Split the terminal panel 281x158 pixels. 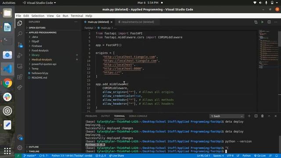pyautogui.click(x=256, y=116)
